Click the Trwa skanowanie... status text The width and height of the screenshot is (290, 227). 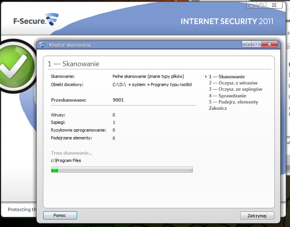tap(71, 153)
